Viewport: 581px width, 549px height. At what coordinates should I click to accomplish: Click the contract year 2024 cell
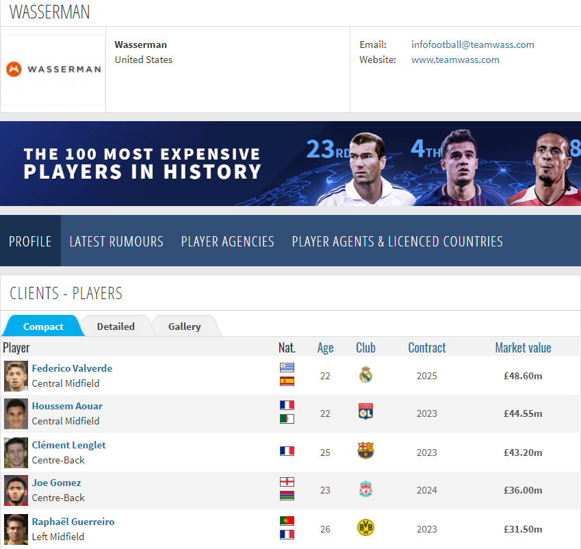click(x=427, y=490)
